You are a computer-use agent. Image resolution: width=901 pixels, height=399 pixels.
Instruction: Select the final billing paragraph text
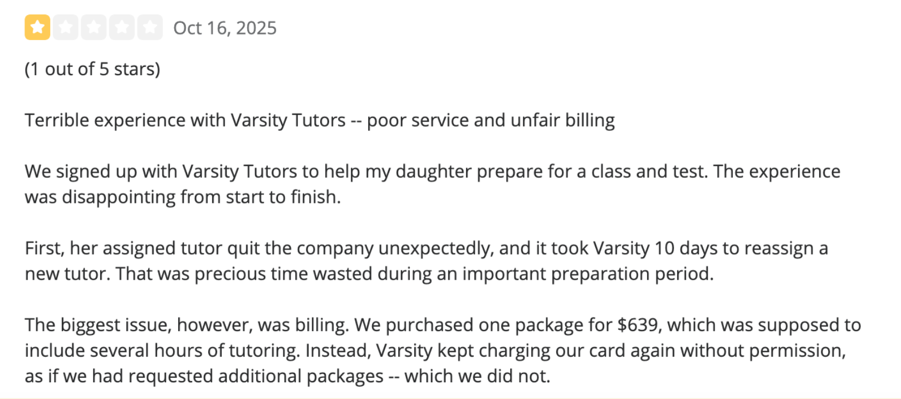[443, 350]
